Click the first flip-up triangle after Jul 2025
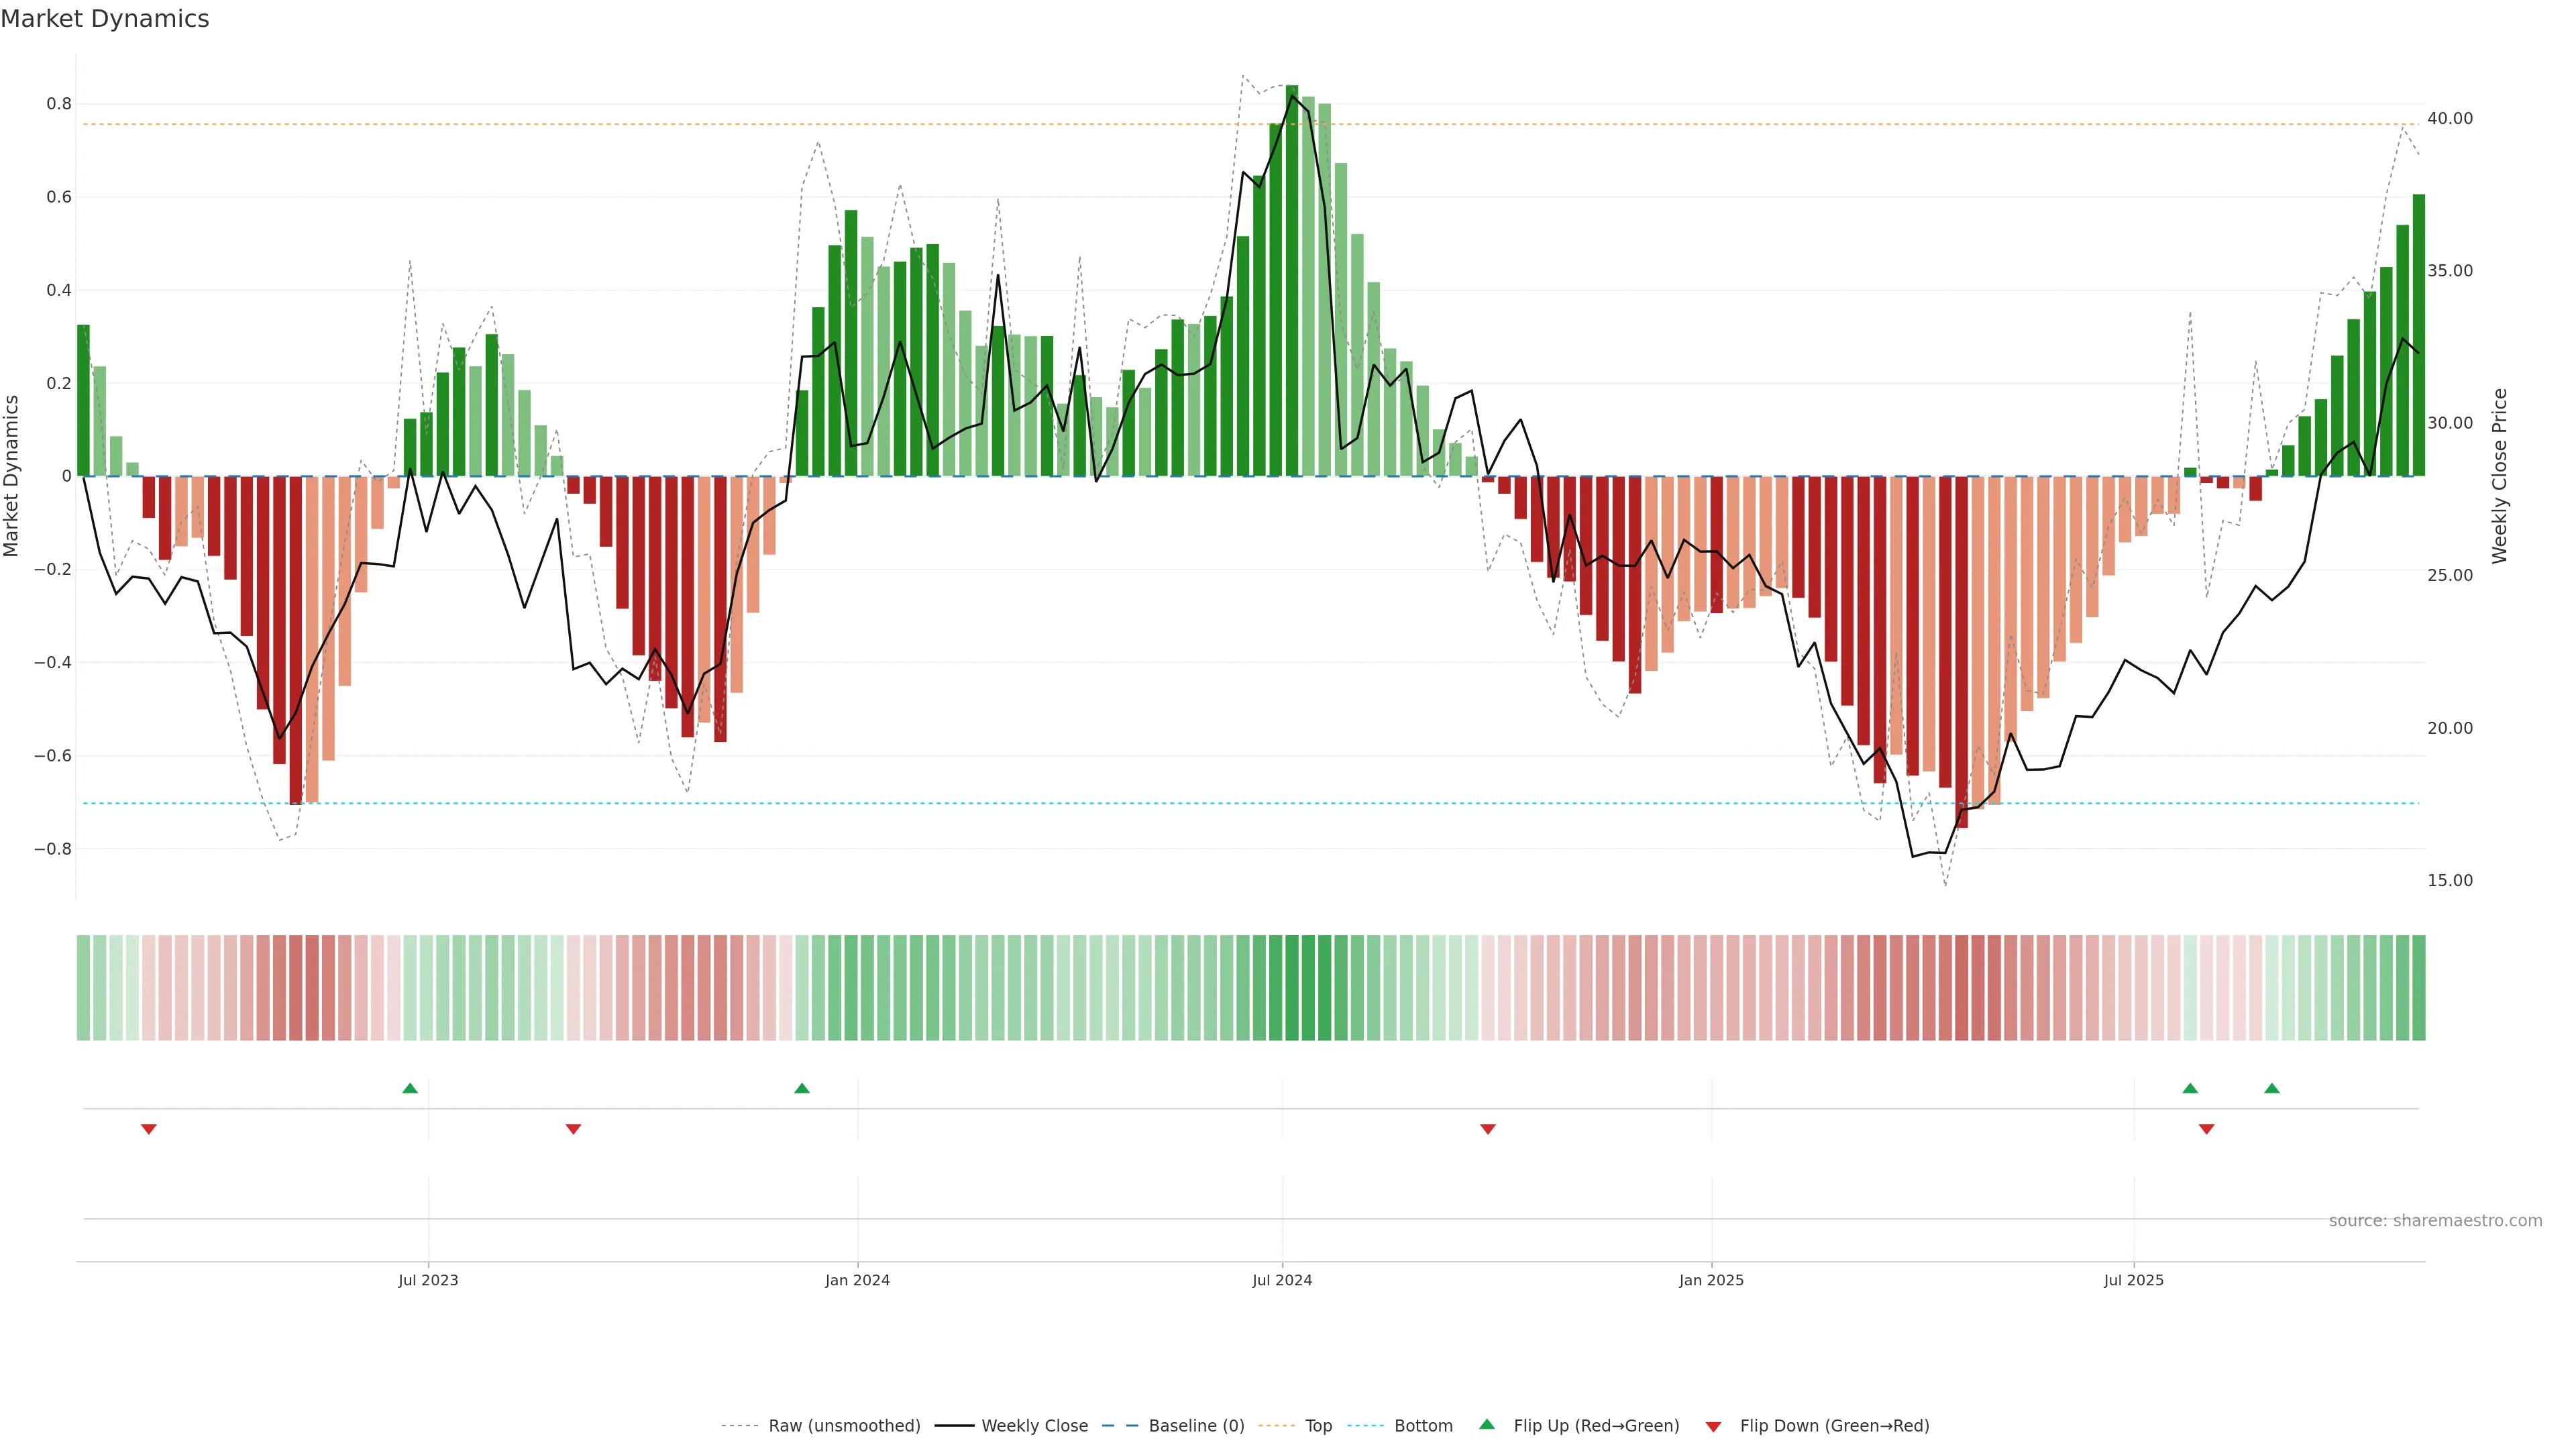 point(2190,1088)
